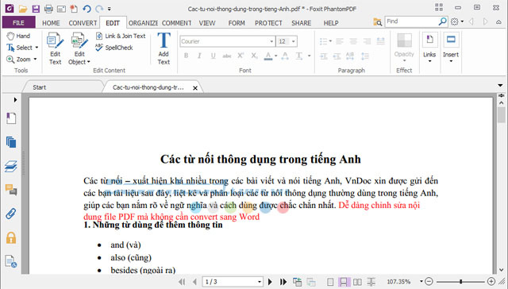
Task: Select the Add Text tool
Action: pos(164,48)
